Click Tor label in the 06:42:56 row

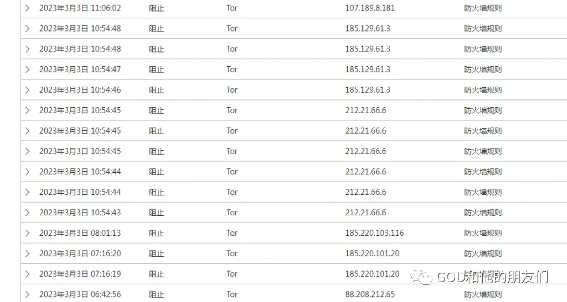(x=232, y=294)
